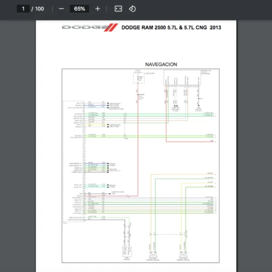Click the left rear tweeter speaker symbol

(x=152, y=253)
